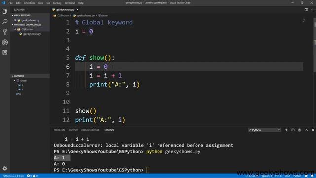Click the Split Editor icon

306,10
